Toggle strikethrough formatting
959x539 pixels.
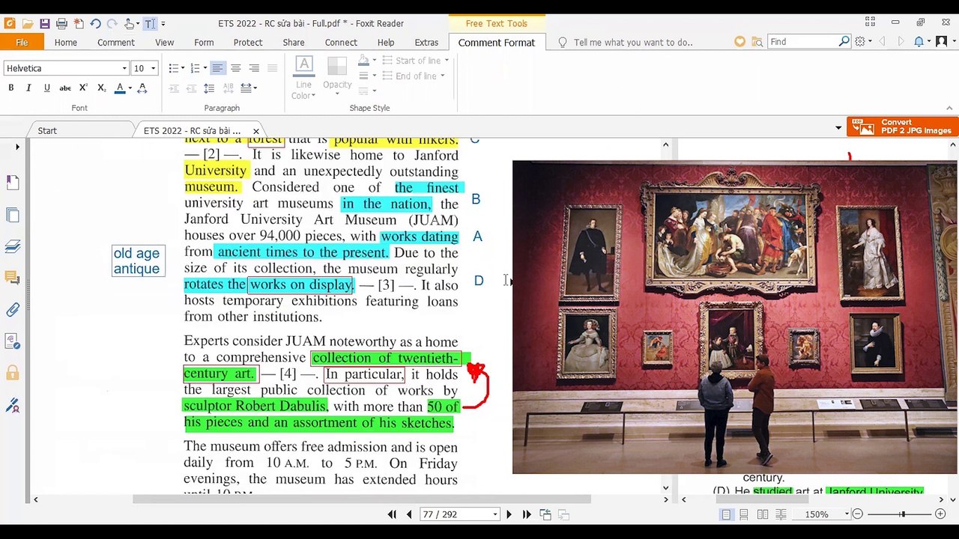pyautogui.click(x=65, y=88)
